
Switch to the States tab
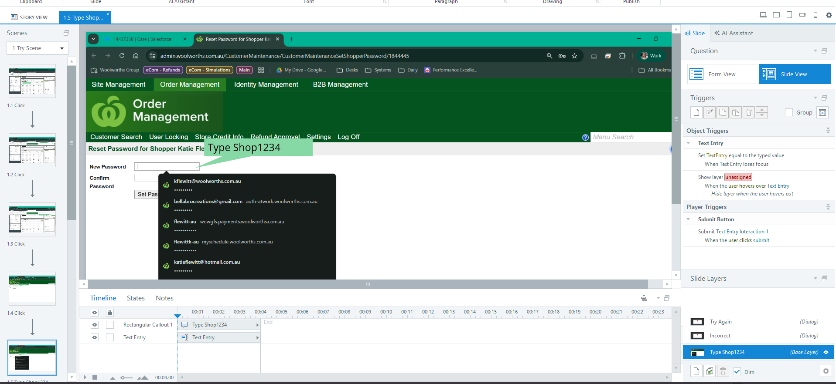[x=136, y=298]
